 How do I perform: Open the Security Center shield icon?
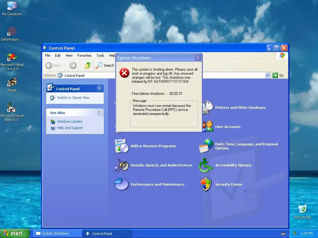[206, 184]
